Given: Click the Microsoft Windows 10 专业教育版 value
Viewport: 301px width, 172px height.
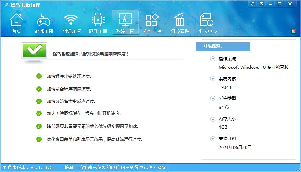Looking at the screenshot, I should click(x=254, y=67).
